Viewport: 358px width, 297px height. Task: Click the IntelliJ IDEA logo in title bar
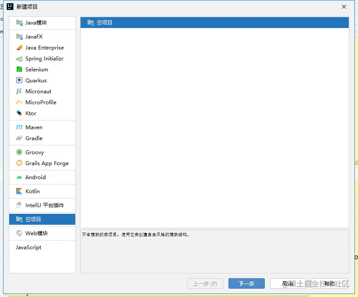point(10,7)
